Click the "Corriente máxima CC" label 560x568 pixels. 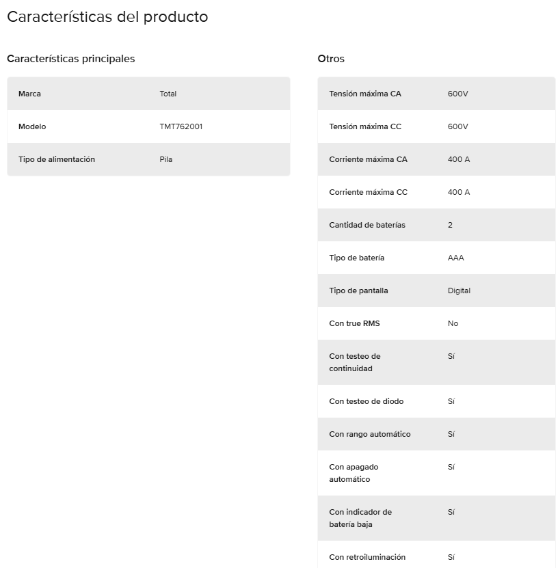pyautogui.click(x=368, y=192)
